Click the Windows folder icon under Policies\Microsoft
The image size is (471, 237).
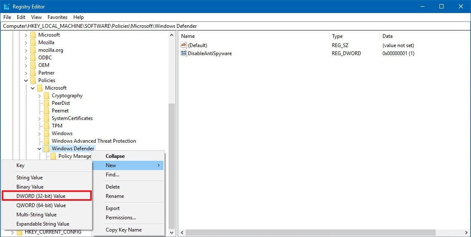tap(46, 133)
